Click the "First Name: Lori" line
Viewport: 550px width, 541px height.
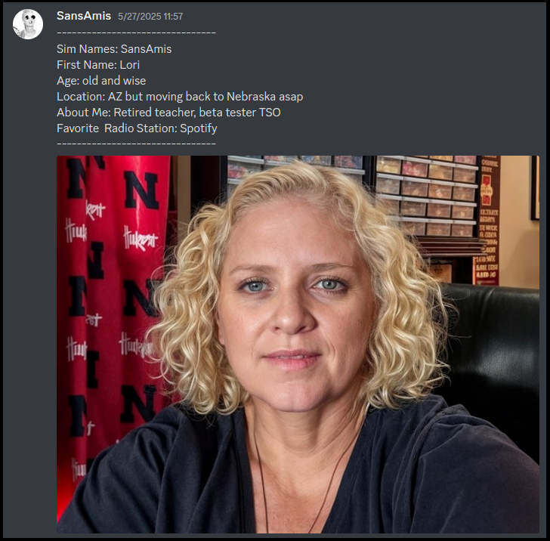pos(98,64)
